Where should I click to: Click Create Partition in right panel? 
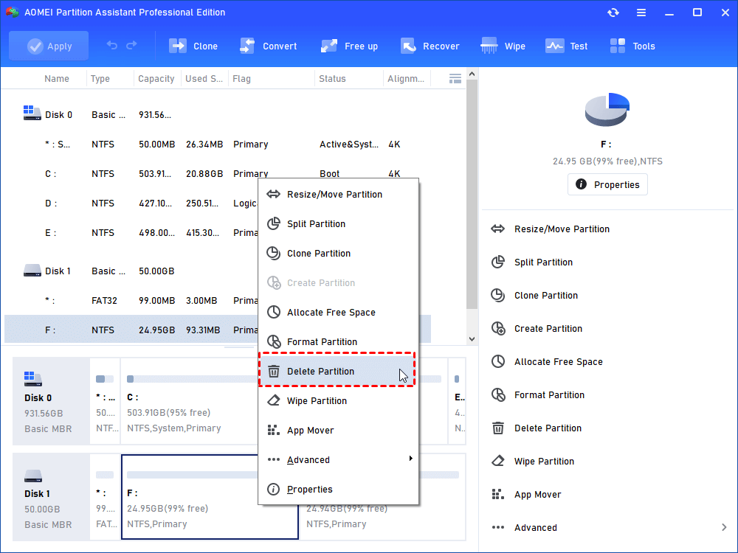point(607,328)
